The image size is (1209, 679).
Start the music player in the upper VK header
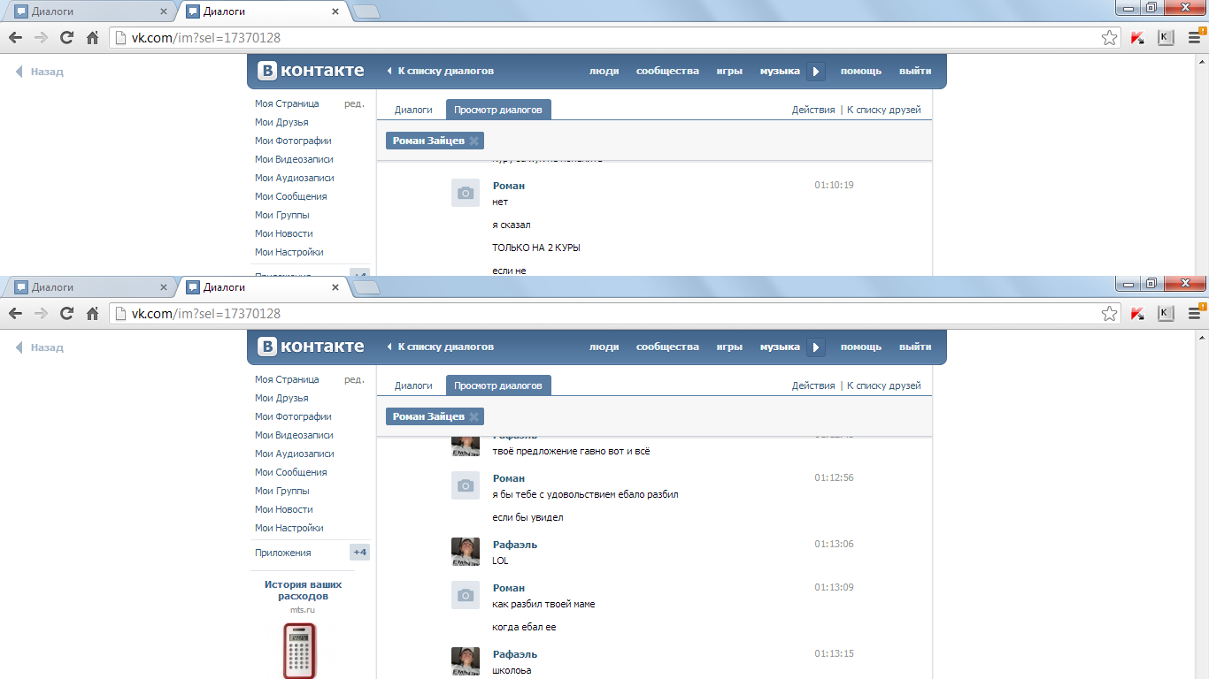coord(816,72)
